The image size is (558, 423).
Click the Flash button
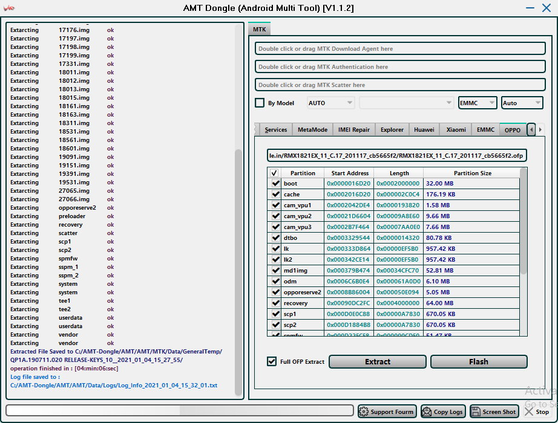point(479,361)
